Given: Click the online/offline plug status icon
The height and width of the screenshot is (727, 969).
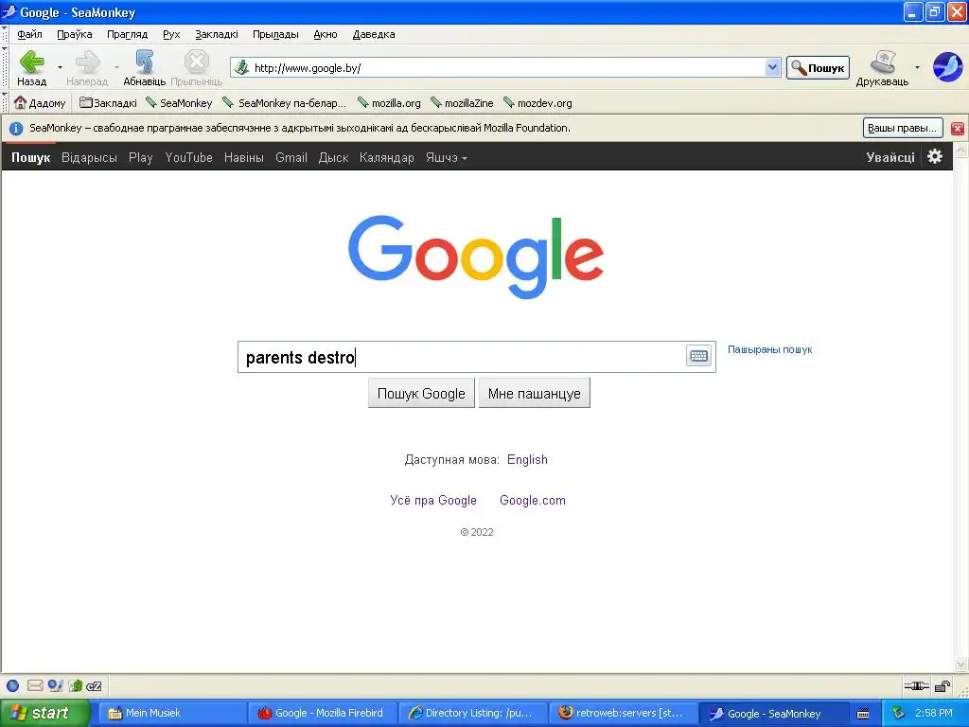Looking at the screenshot, I should click(916, 685).
